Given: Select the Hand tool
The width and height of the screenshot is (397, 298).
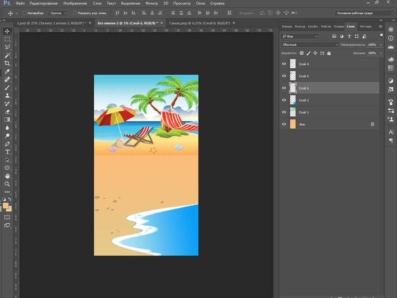Looking at the screenshot, I should pyautogui.click(x=7, y=176).
